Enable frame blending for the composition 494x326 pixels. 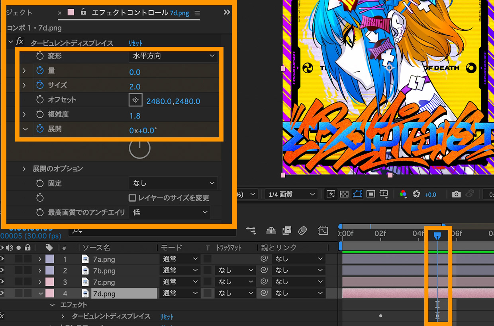click(x=287, y=230)
